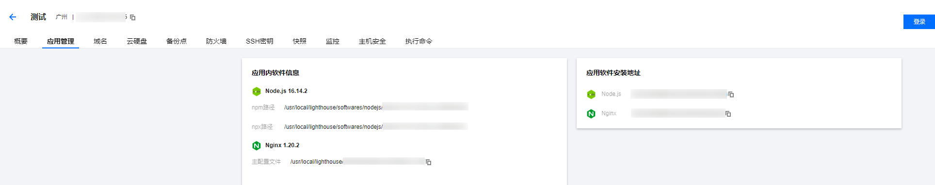Screen dimensions: 935x185
Task: Copy the Node.js install address
Action: [x=731, y=94]
